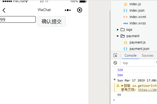
Task: Switch to the Sources tab
Action: (148, 55)
